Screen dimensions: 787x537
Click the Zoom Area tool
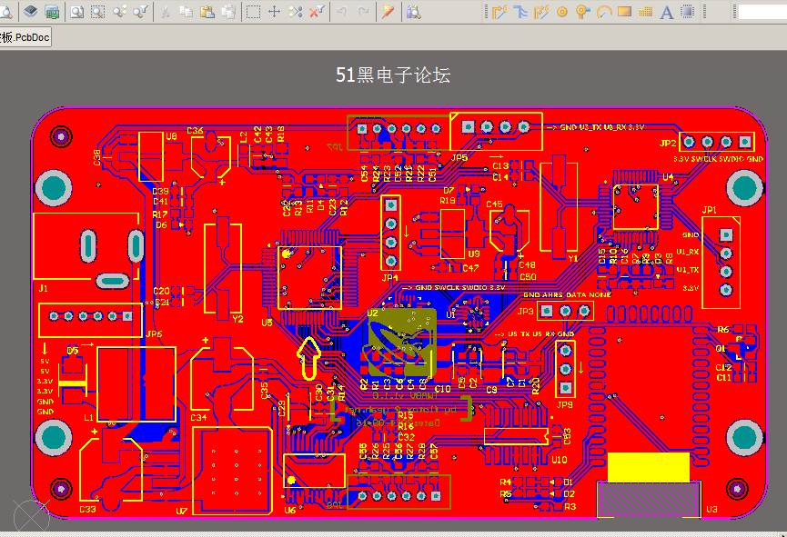click(x=98, y=12)
